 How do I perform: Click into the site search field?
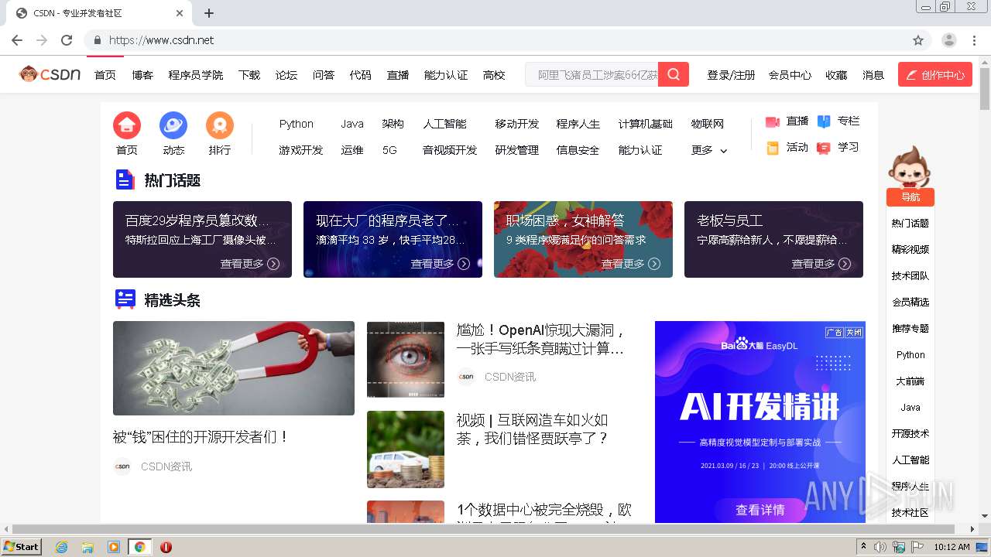pyautogui.click(x=592, y=74)
